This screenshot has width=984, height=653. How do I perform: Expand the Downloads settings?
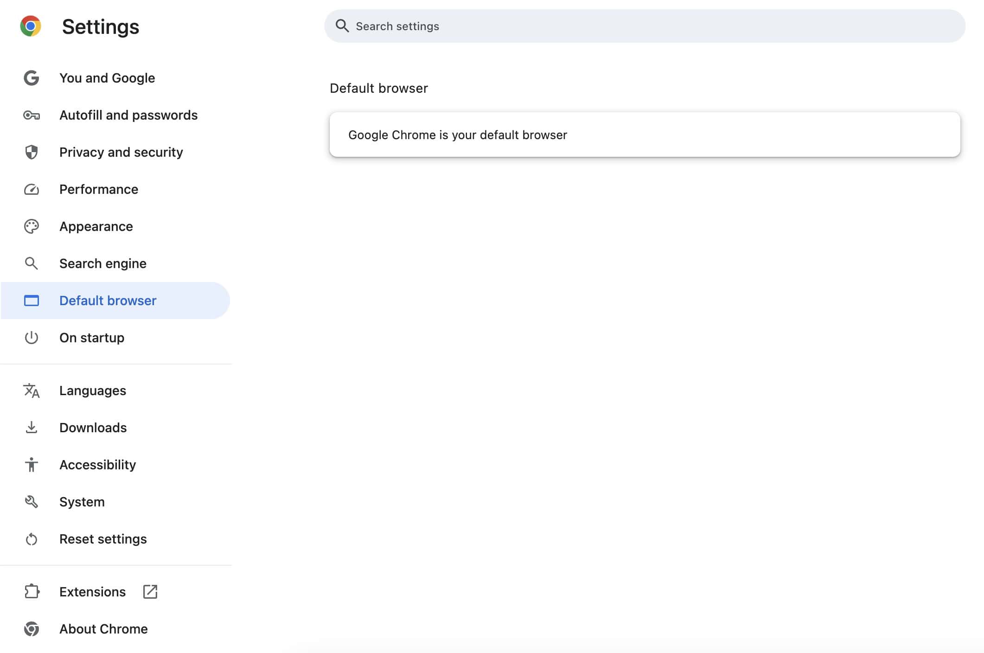(x=93, y=427)
